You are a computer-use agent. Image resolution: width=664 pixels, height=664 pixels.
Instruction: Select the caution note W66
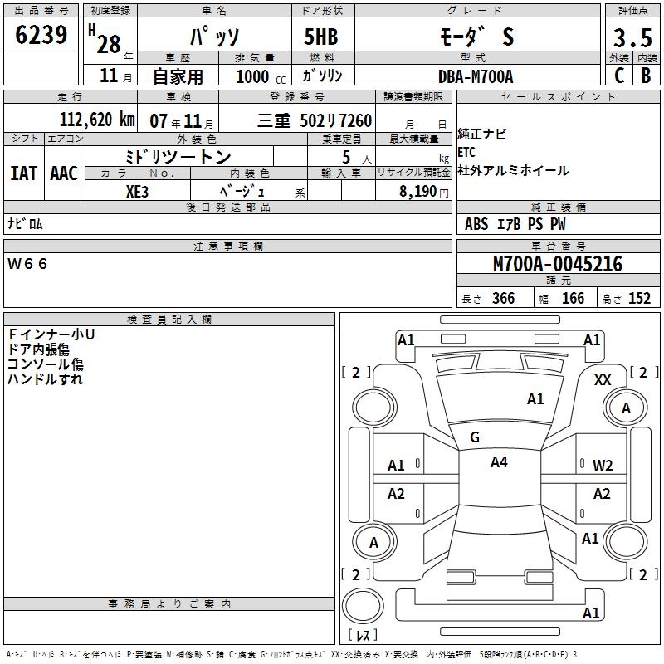point(27,264)
